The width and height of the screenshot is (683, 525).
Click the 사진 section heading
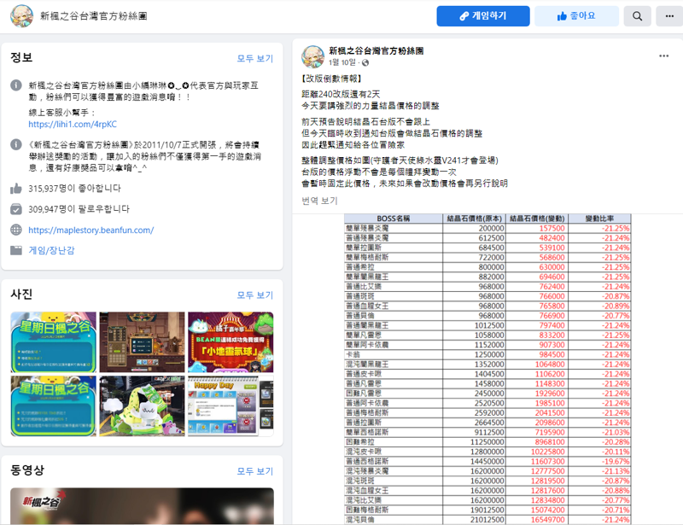[x=21, y=295]
